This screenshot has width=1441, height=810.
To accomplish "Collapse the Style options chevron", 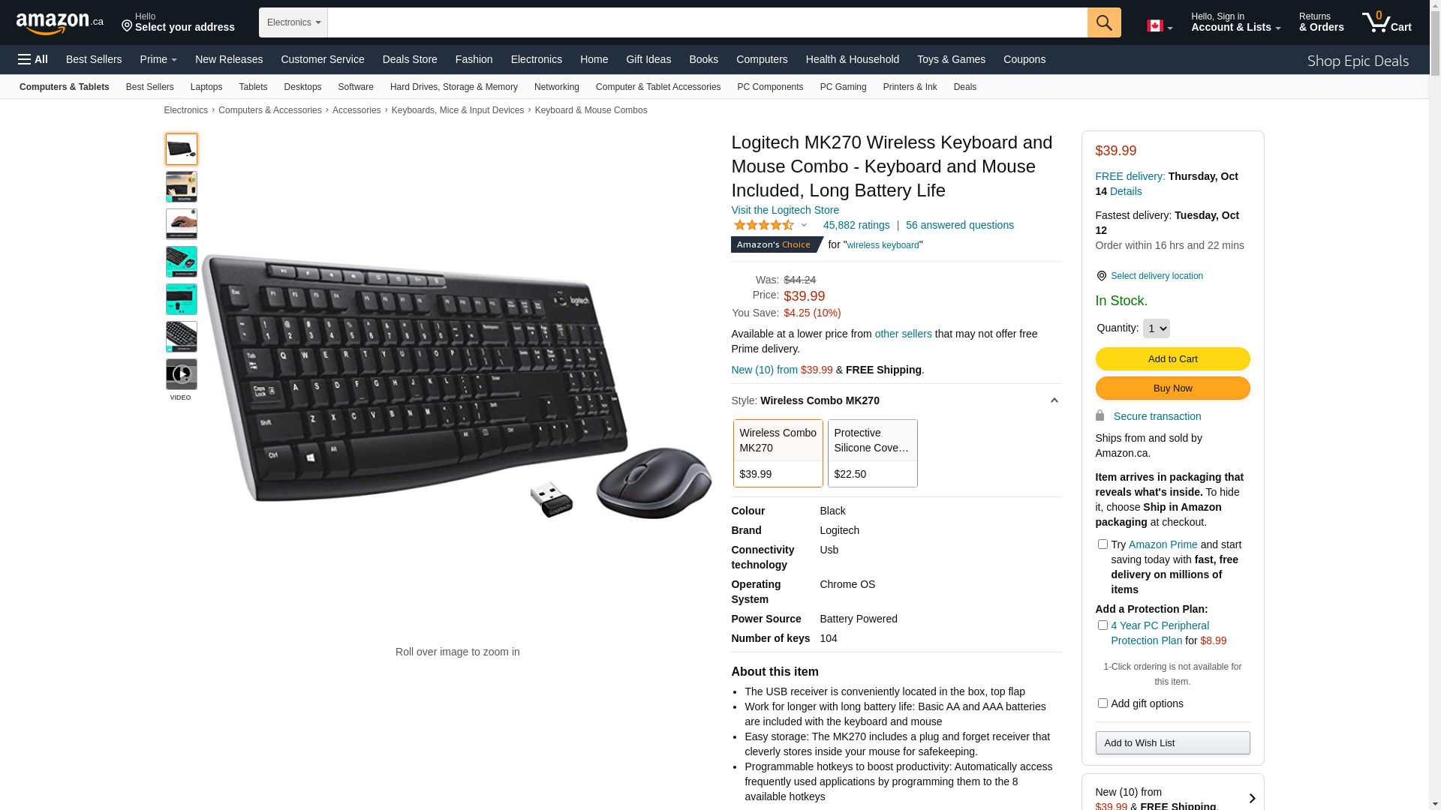I will tap(1054, 401).
